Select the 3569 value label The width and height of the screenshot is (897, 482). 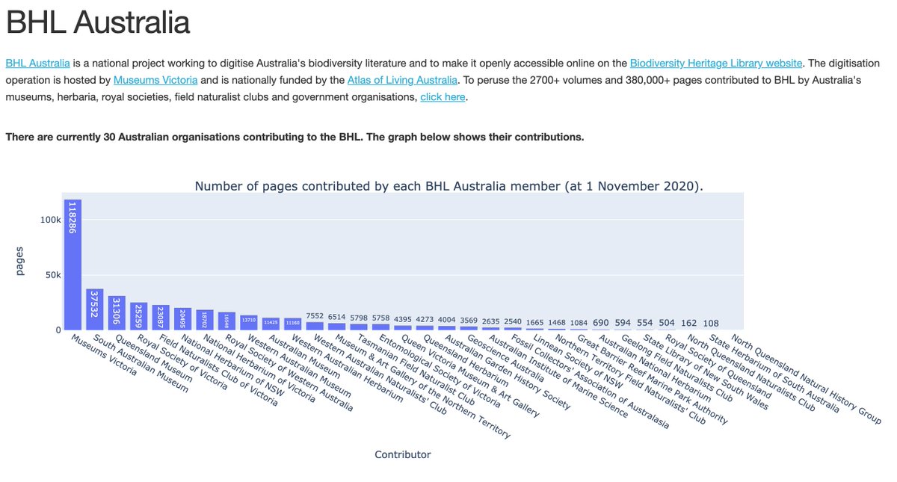[469, 320]
